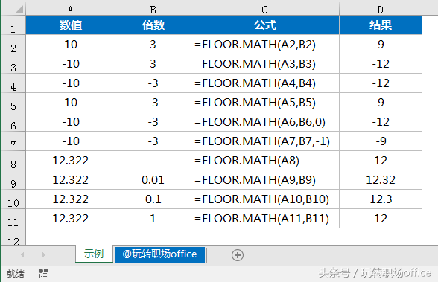
Task: Click the Select All corner triangle
Action: [x=19, y=9]
